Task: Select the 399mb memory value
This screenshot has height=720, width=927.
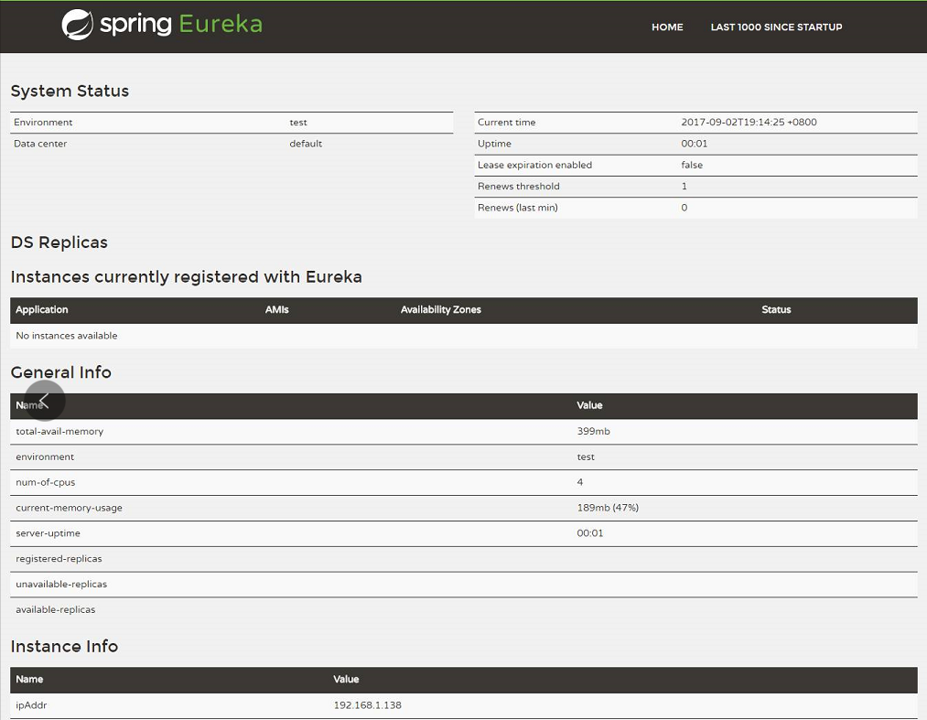Action: pos(594,432)
